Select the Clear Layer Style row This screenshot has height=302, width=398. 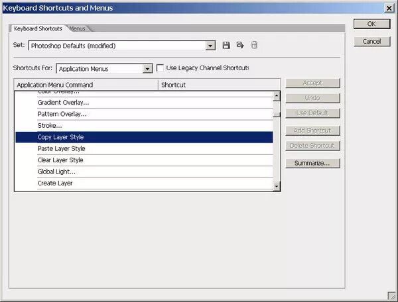pyautogui.click(x=144, y=160)
